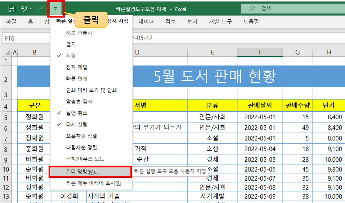Click the Save icon in the Quick Access Toolbar
The width and height of the screenshot is (345, 203).
[x=11, y=8]
